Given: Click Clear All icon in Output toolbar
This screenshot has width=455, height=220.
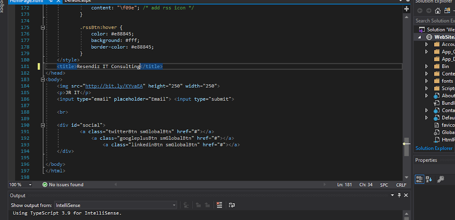Looking at the screenshot, I should (220, 205).
